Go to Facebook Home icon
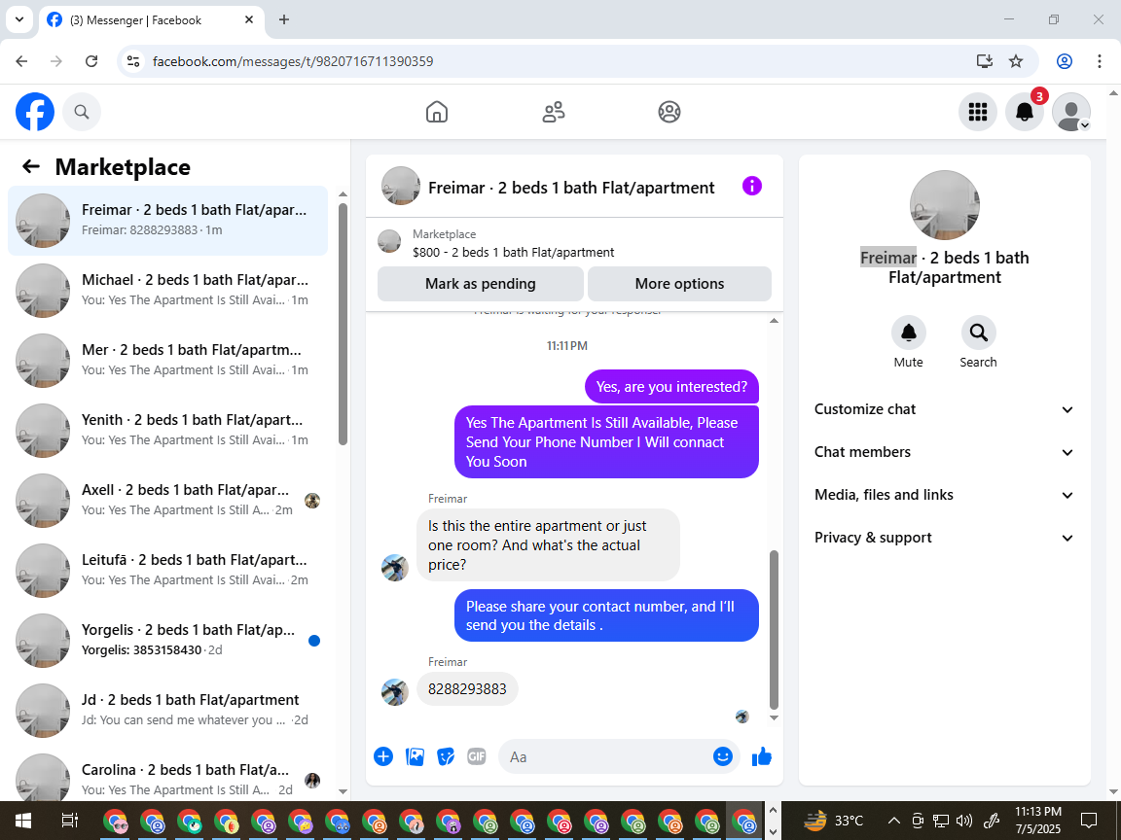The height and width of the screenshot is (840, 1121). point(437,112)
